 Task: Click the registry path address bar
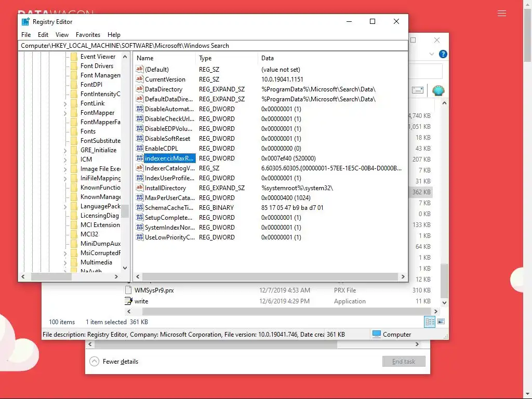(x=213, y=46)
